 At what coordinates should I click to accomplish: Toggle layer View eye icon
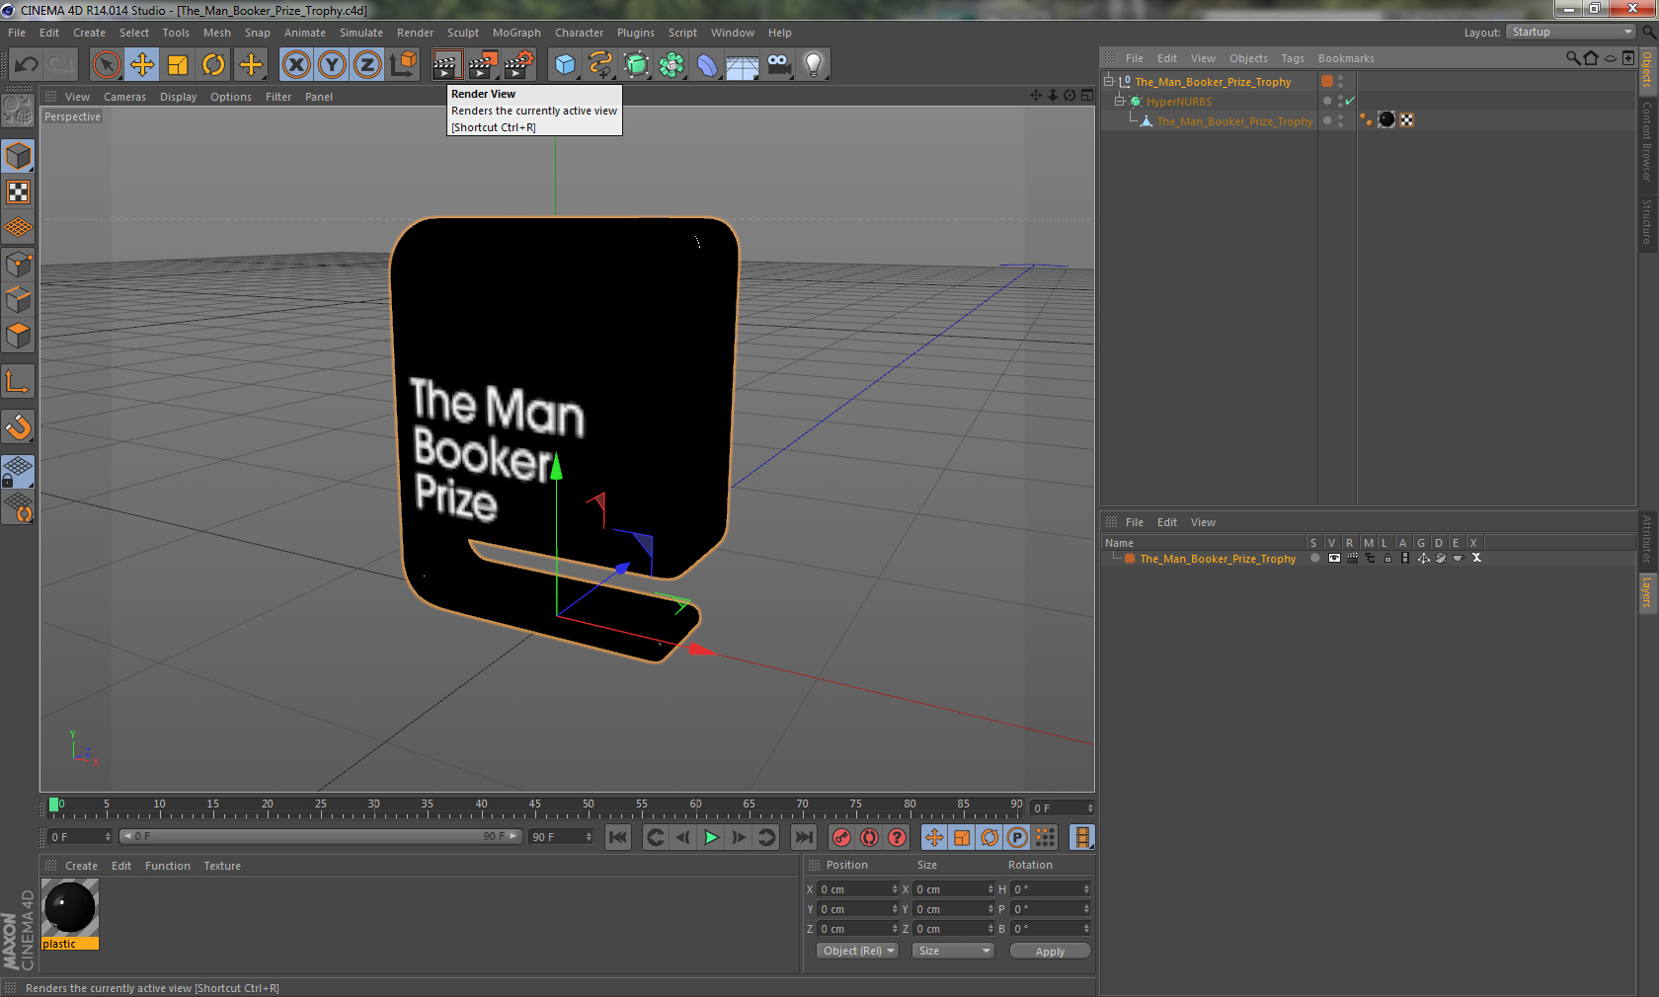coord(1334,558)
